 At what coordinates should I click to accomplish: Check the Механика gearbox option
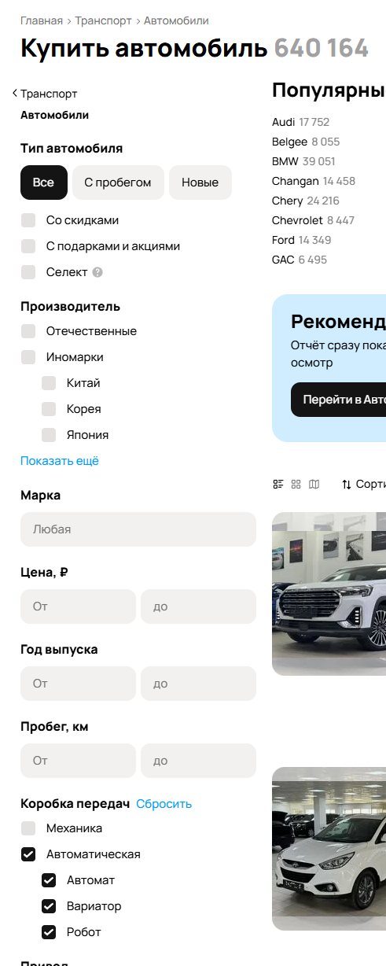(29, 828)
